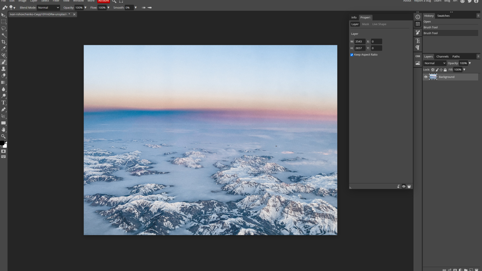
Task: Select the Eyedropper tool
Action: coord(4,49)
